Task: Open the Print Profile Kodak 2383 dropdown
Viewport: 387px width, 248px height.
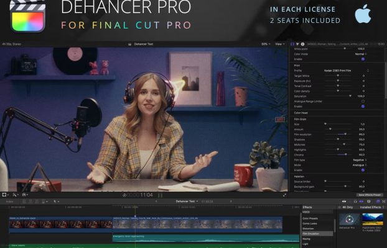Action: [346, 71]
